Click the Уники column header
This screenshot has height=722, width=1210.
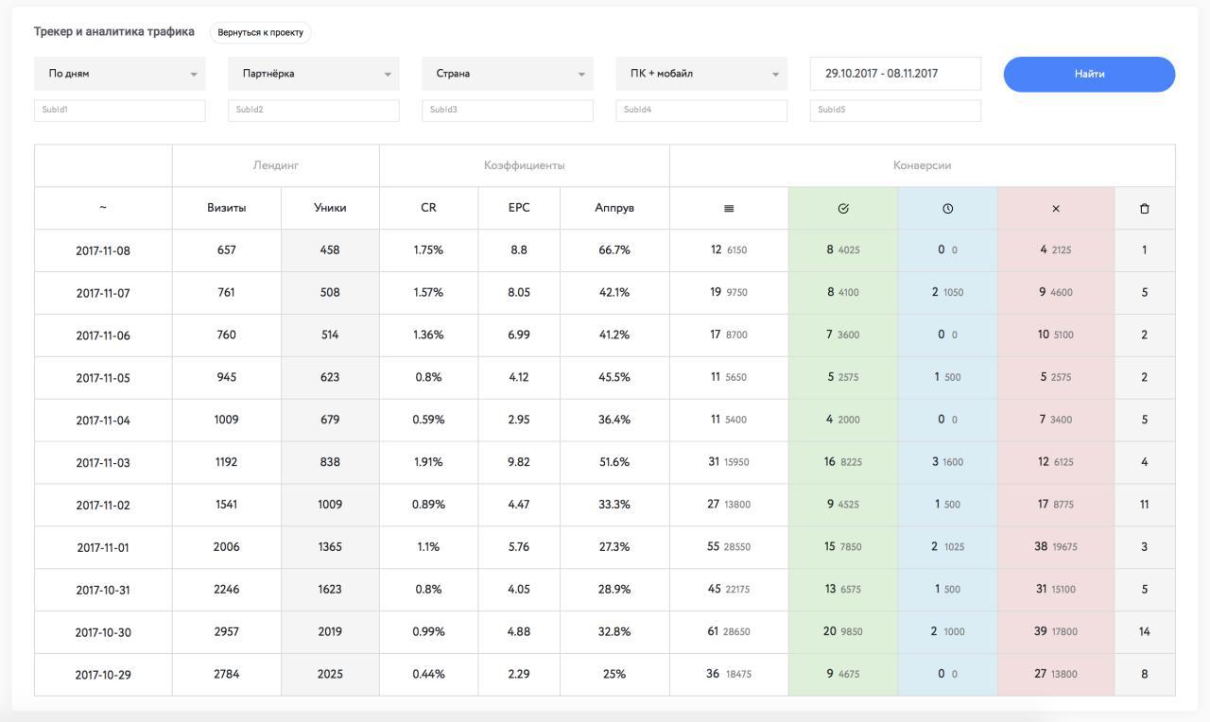coord(330,208)
